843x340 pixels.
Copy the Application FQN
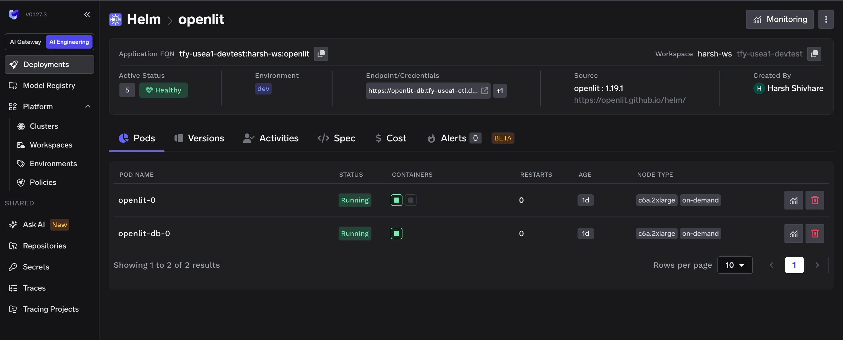point(321,54)
